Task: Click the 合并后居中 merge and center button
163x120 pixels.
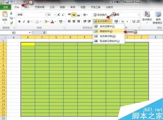Action: click(x=101, y=21)
